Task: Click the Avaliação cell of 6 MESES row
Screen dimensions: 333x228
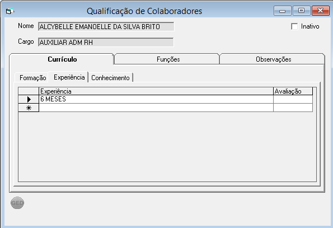Action: 293,99
